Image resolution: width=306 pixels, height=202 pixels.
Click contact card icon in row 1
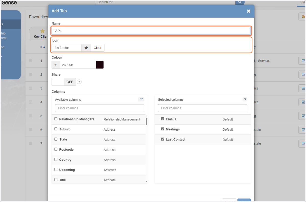point(303,61)
